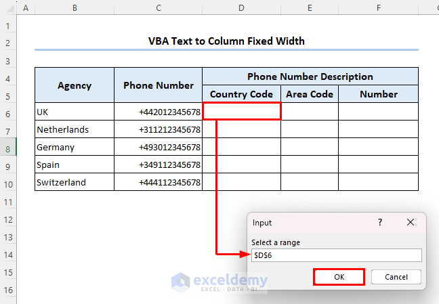Open help in the Input dialog
Viewport: 439px width, 304px height.
(x=380, y=222)
